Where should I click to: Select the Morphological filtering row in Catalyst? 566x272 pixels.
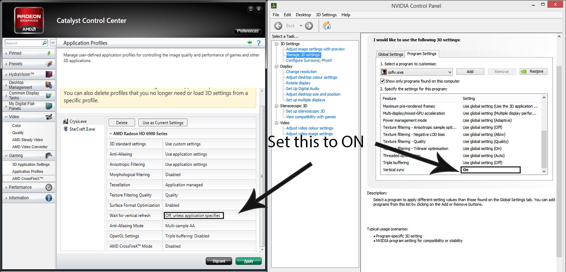tap(181, 175)
